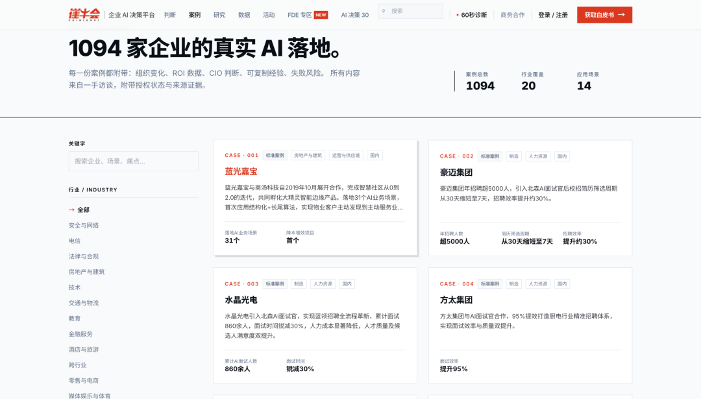Open the 方太集团 case title
Image resolution: width=701 pixels, height=399 pixels.
click(x=456, y=300)
